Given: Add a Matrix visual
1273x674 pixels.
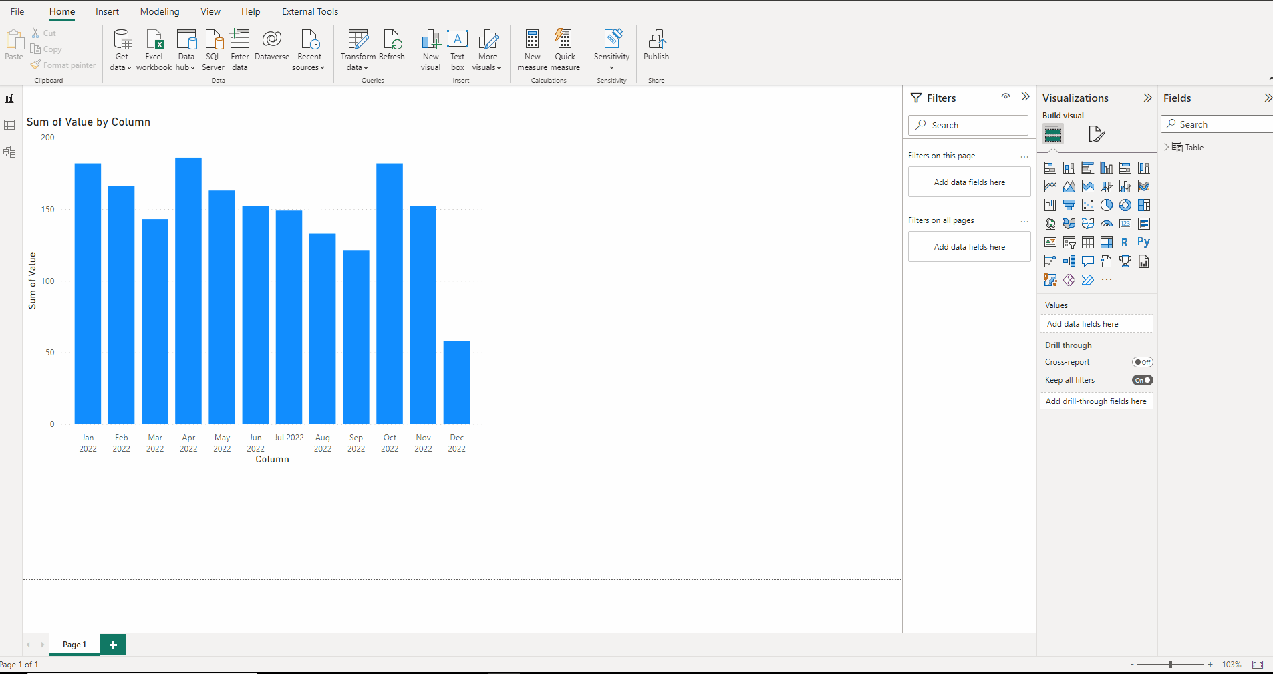Looking at the screenshot, I should 1107,242.
